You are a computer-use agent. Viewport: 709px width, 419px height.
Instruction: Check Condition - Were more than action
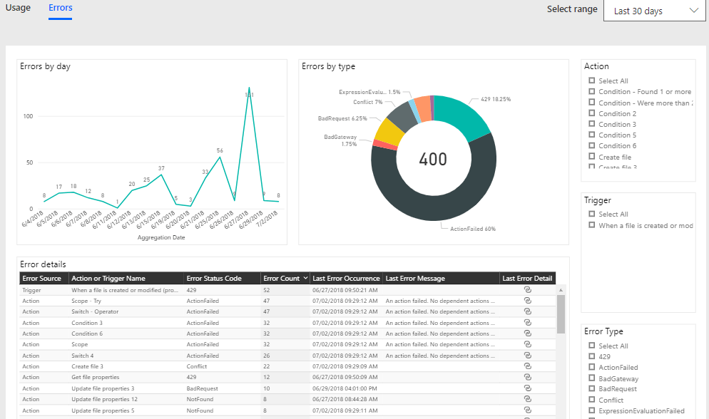(591, 103)
